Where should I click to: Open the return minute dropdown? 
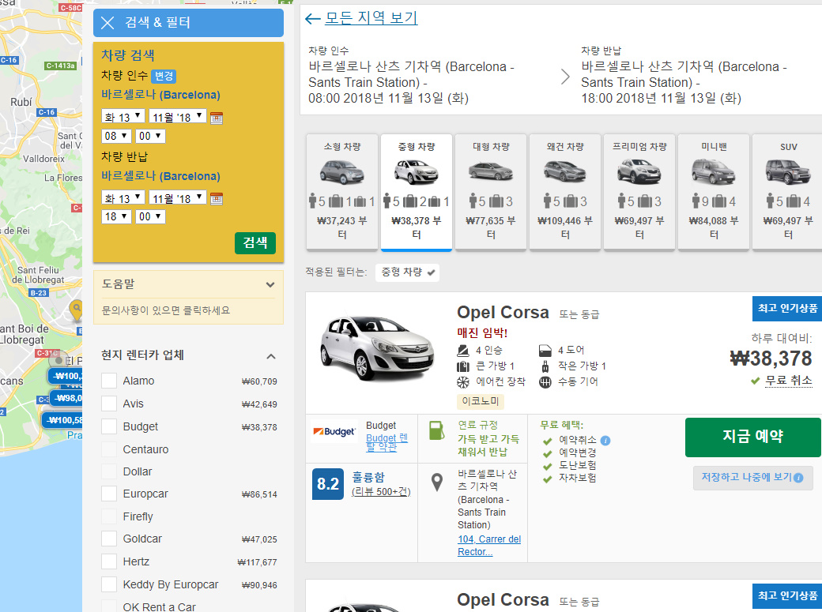[150, 217]
